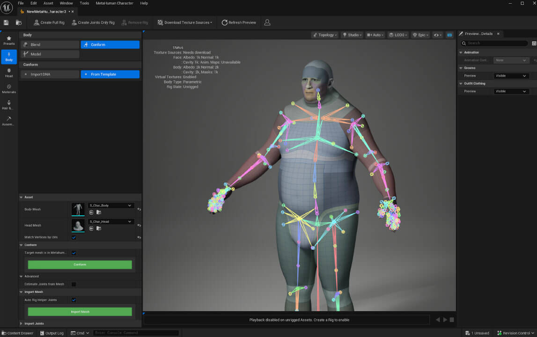Open the Help menu
537x337 pixels.
pyautogui.click(x=144, y=3)
